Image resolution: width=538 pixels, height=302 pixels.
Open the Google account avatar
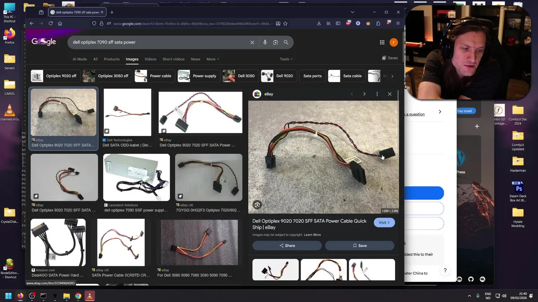[x=393, y=42]
